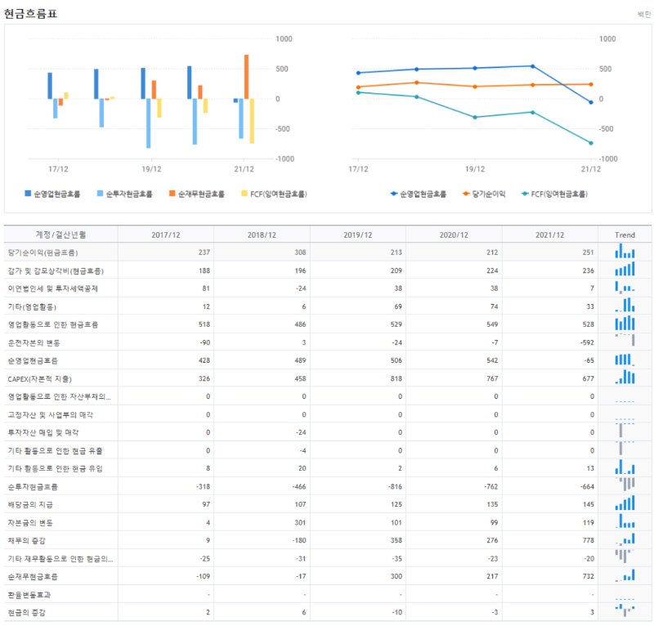Click the 현금흐름표 section title

pyautogui.click(x=30, y=14)
